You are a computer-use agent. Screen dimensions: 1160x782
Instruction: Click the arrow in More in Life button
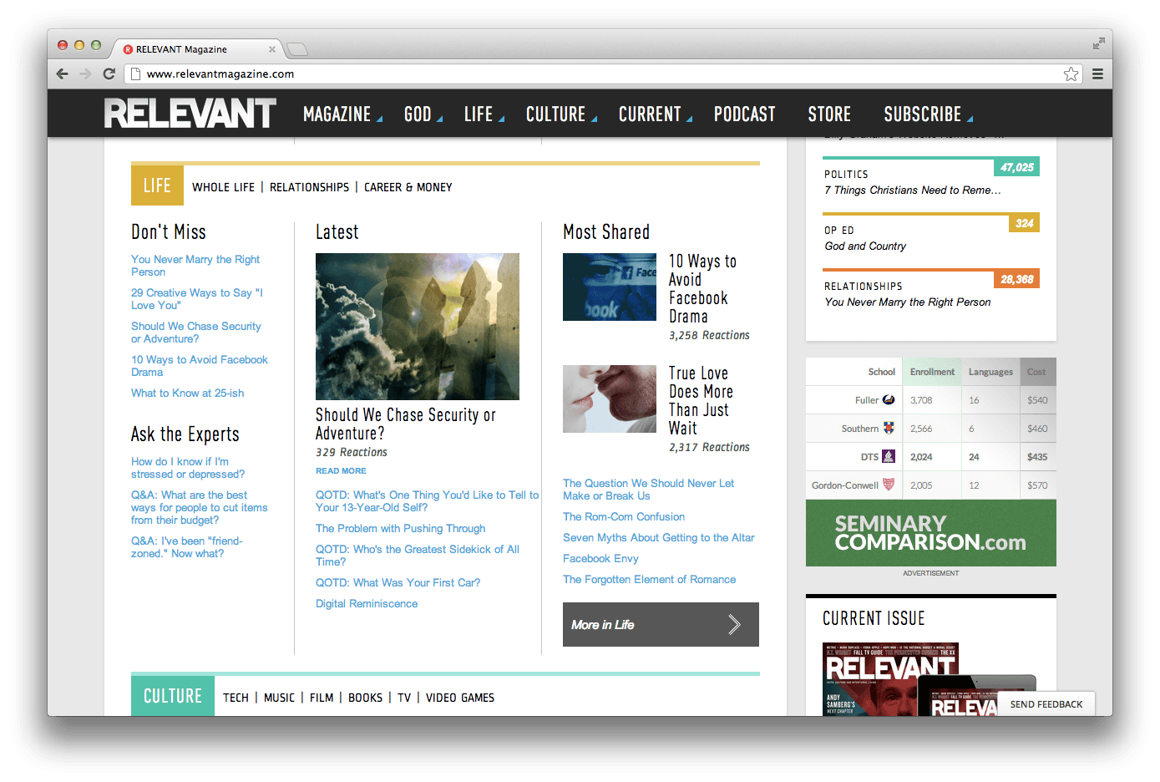[734, 624]
